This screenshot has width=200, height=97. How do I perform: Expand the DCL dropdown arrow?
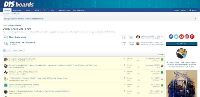pos(48,10)
